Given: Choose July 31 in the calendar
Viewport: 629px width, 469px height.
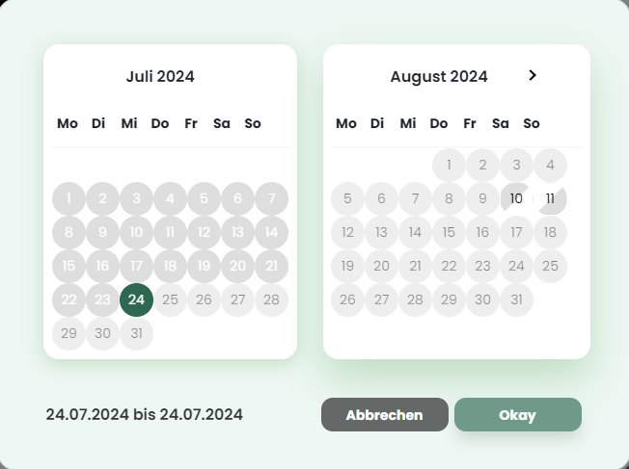Looking at the screenshot, I should [136, 333].
